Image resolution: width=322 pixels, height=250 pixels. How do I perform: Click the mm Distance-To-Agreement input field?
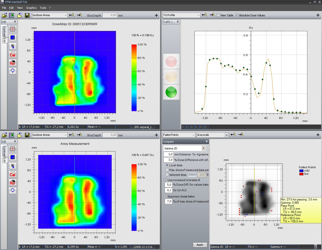pyautogui.click(x=168, y=154)
